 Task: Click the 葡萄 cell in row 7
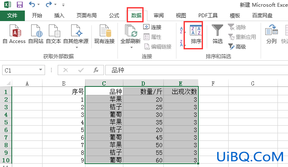[104, 137]
